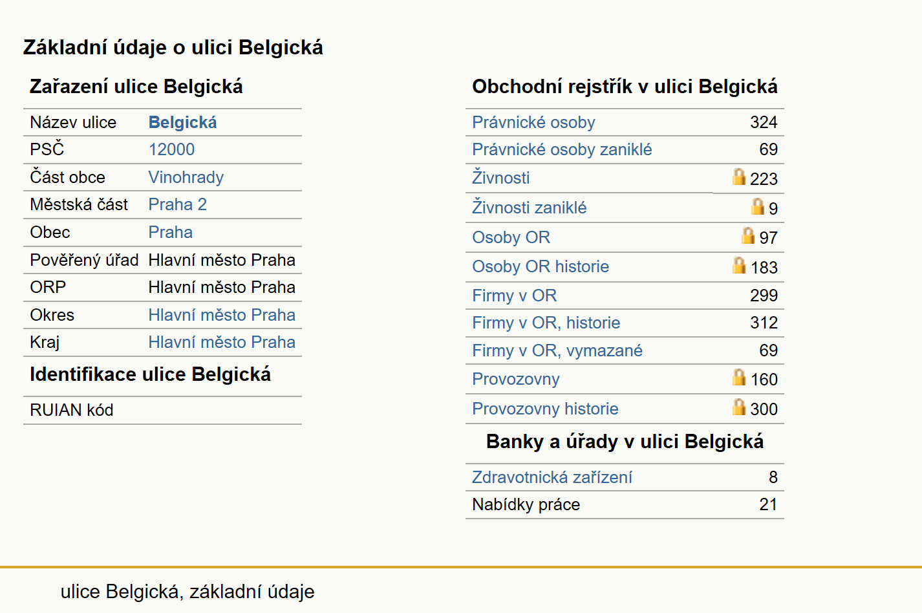The image size is (922, 613).
Task: Open postal code 12000 link
Action: tap(171, 149)
